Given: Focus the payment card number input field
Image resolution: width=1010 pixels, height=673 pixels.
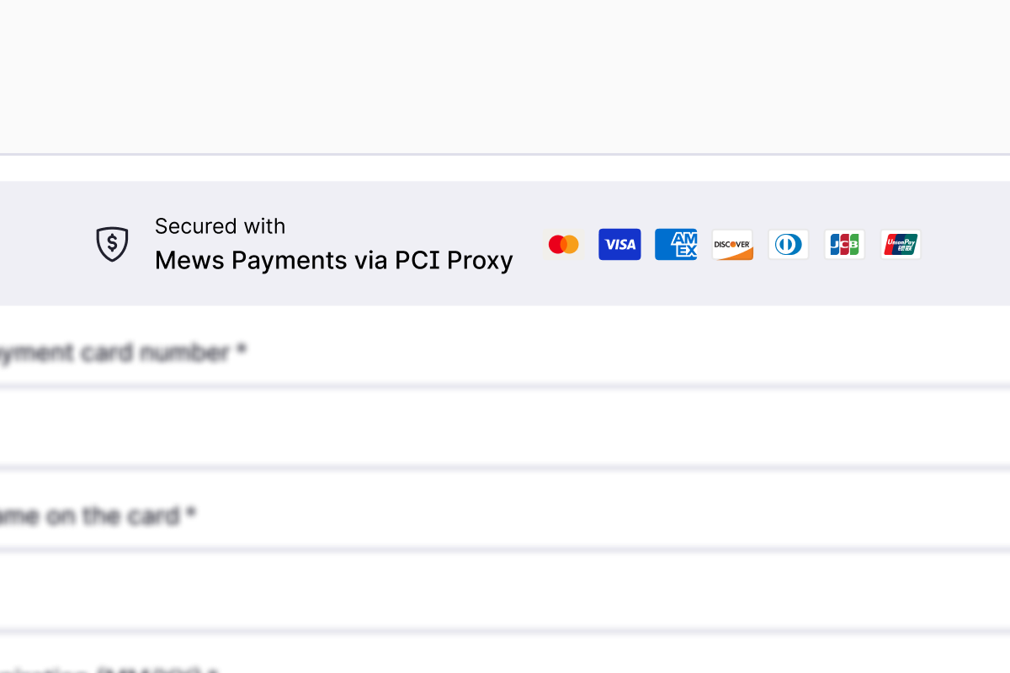Looking at the screenshot, I should pos(505,426).
